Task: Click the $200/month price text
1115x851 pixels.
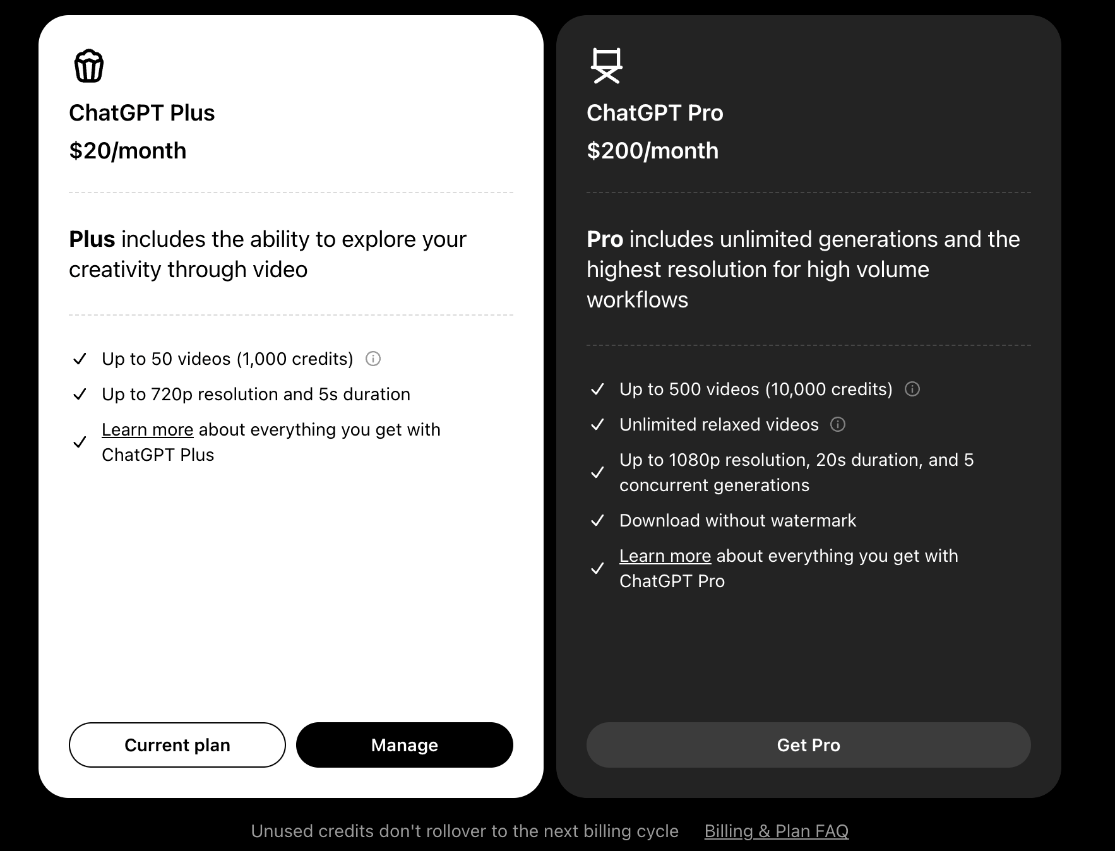Action: coord(653,151)
